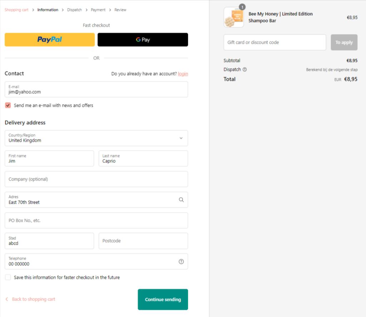Focus the Company (optional) field
Image resolution: width=366 pixels, height=317 pixels.
coord(96,179)
